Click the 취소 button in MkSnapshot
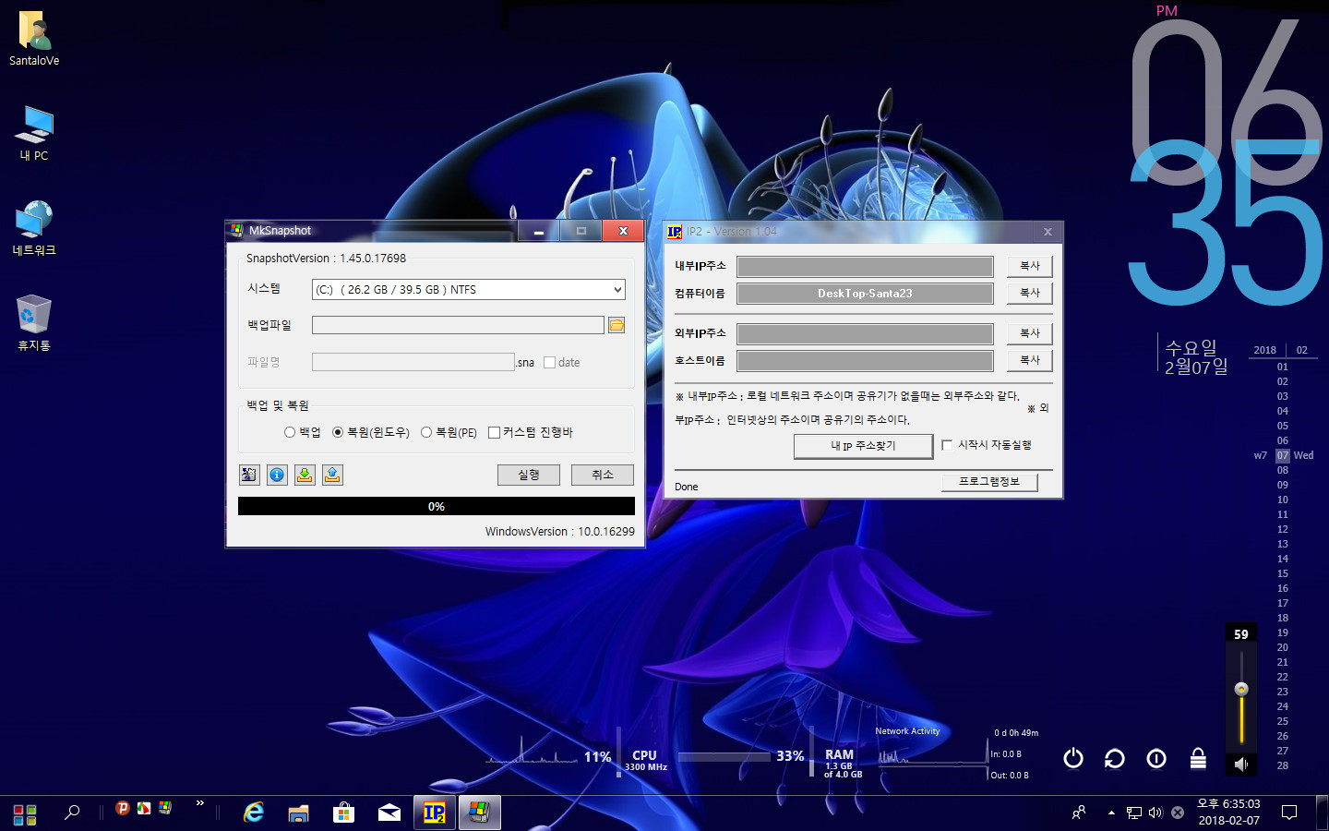 tap(602, 475)
